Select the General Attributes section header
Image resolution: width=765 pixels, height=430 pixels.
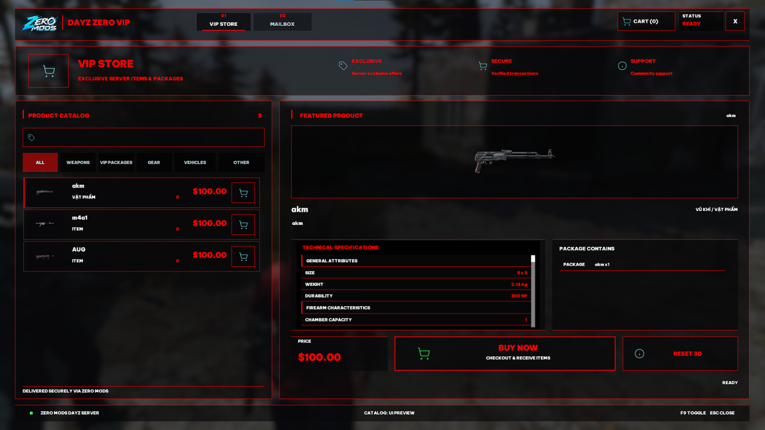pyautogui.click(x=416, y=261)
